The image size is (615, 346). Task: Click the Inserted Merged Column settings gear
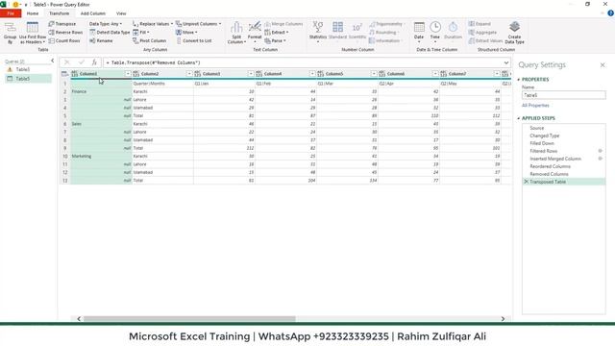(600, 159)
